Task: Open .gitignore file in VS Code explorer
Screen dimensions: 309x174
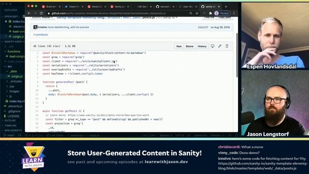Action: point(14,111)
